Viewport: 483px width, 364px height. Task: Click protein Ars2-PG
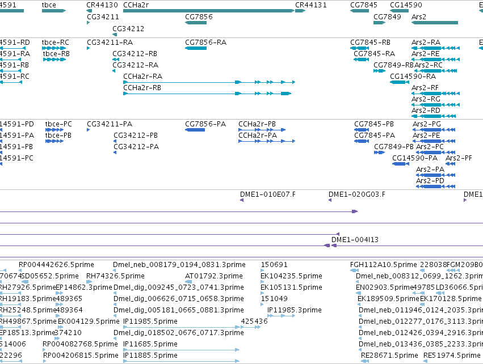click(427, 124)
